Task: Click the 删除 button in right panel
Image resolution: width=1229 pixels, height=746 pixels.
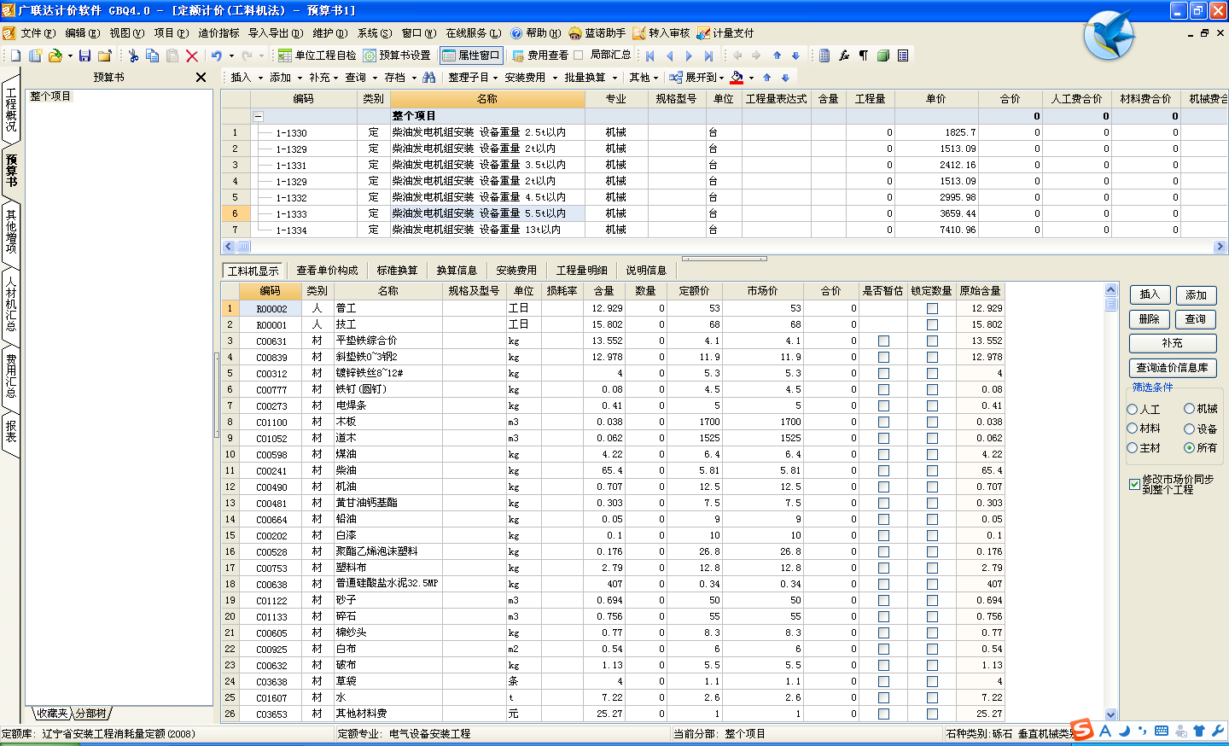Action: pyautogui.click(x=1150, y=319)
